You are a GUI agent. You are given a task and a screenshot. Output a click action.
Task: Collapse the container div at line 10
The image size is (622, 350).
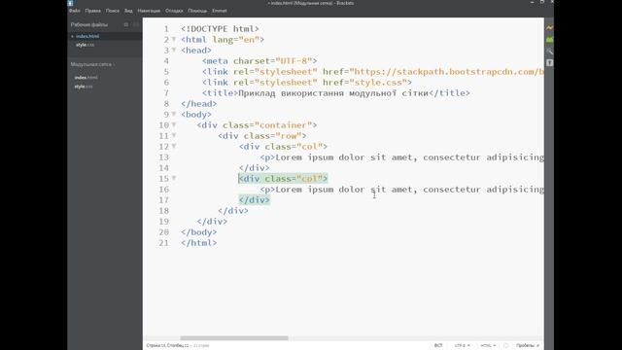174,125
